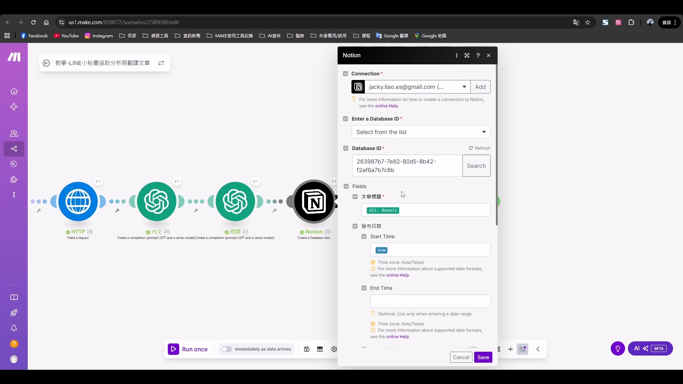Open the Notifications bell icon
This screenshot has height=384, width=683.
coord(14,328)
